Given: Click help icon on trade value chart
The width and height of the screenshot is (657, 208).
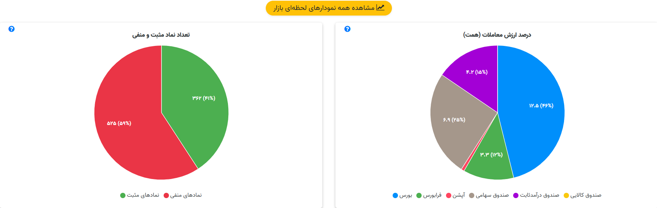Looking at the screenshot, I should point(347,29).
